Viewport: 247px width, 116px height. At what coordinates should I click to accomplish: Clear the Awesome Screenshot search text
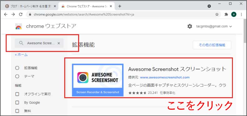coord(59,43)
